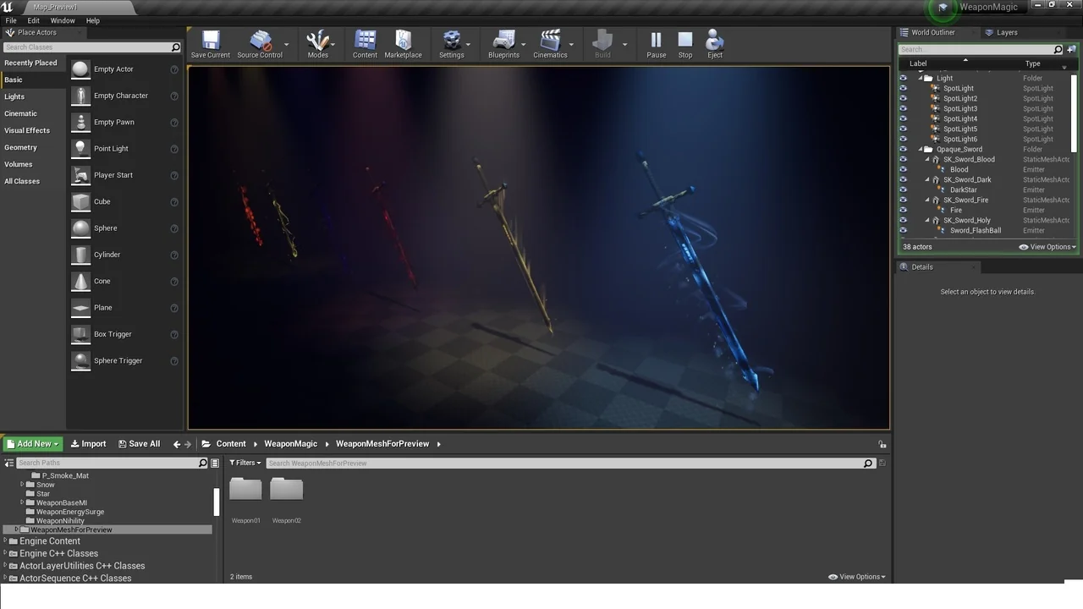
Task: Hide SpotLight2 using its eye icon
Action: [903, 98]
